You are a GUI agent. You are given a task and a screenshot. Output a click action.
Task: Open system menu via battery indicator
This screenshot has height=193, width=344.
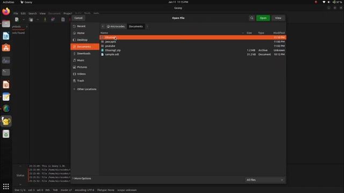click(337, 2)
